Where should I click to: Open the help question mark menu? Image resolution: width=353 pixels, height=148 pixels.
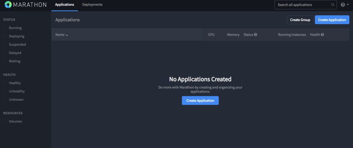click(344, 5)
